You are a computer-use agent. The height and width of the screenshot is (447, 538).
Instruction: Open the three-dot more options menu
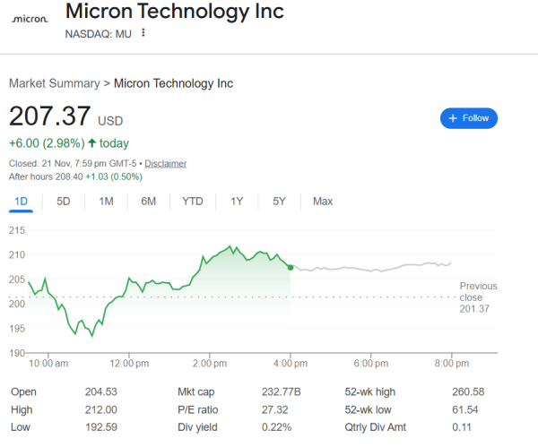(143, 33)
